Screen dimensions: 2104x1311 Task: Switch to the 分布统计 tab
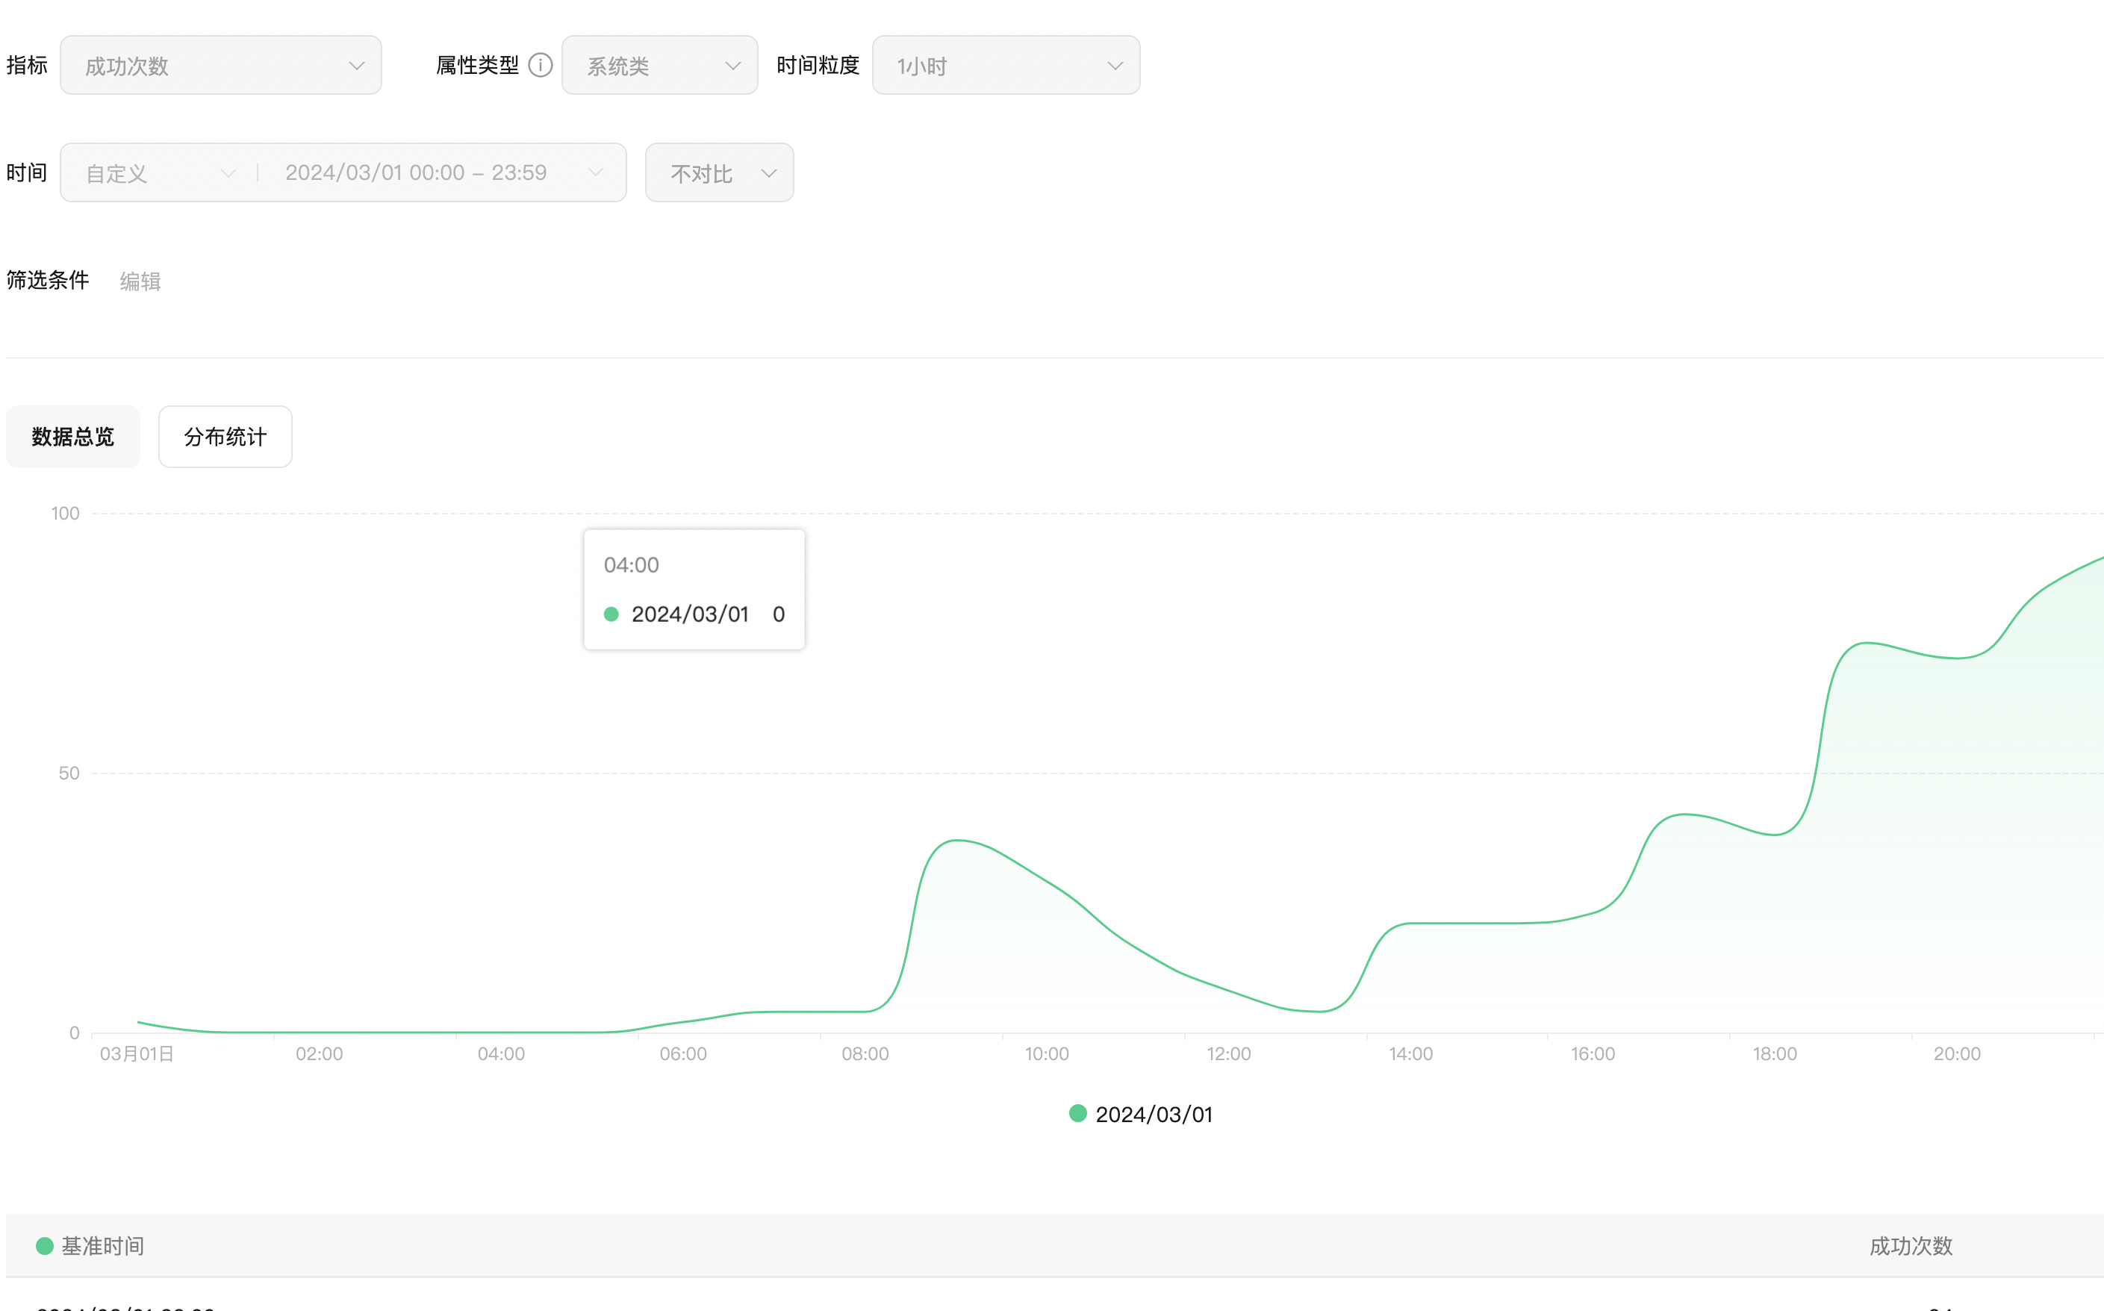[225, 437]
